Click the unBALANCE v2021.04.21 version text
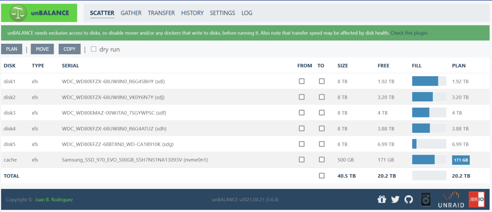492x212 pixels. point(246,199)
